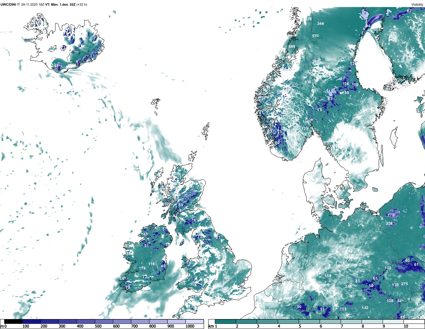The height and width of the screenshot is (329, 425).
Task: Click the 9–10 km near-white legend swatch
Action: click(x=394, y=321)
